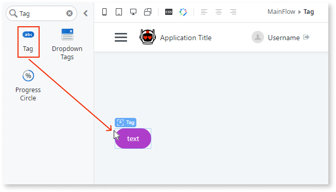Image resolution: width=336 pixels, height=192 pixels.
Task: Click the application logo icon
Action: click(x=148, y=37)
